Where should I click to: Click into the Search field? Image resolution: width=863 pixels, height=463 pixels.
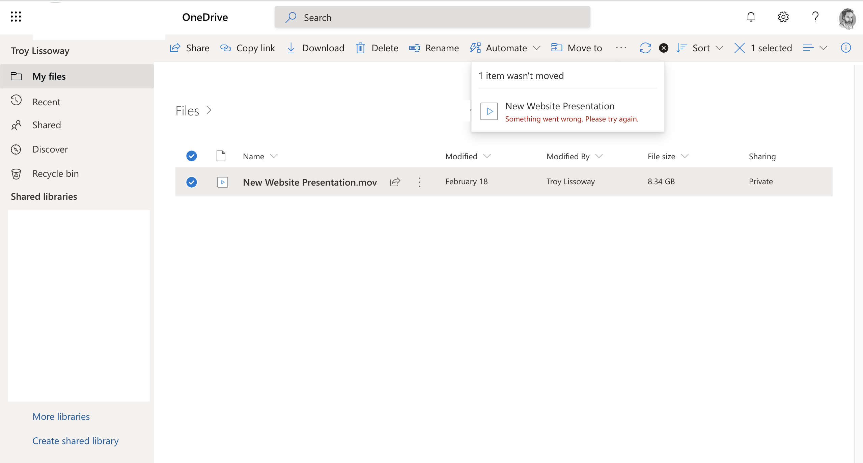point(432,17)
